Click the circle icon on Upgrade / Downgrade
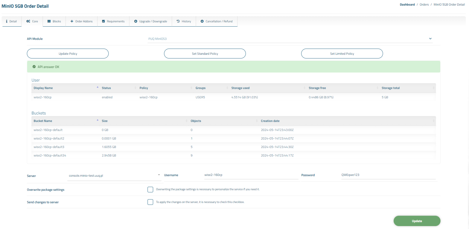This screenshot has height=229, width=469. [136, 21]
